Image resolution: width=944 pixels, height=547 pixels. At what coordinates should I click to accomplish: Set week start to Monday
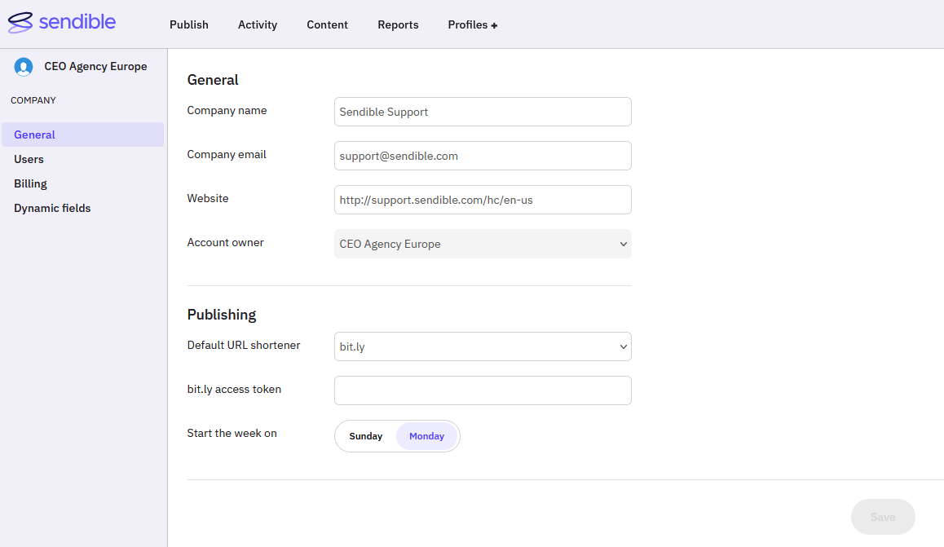point(427,436)
